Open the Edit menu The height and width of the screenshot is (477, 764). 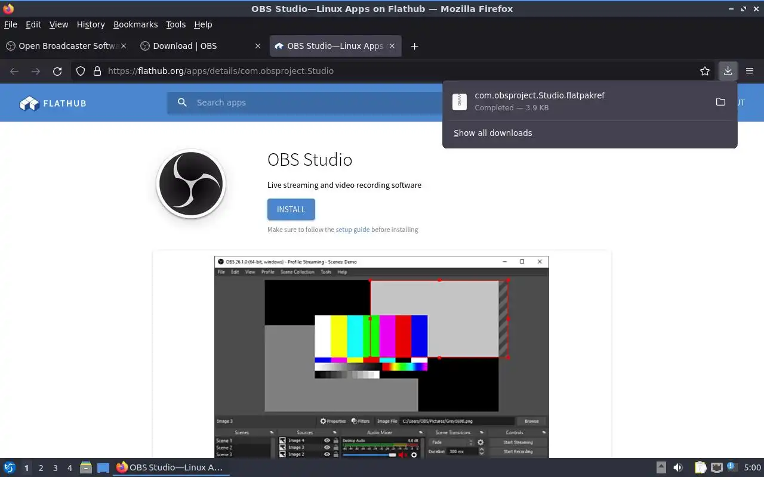33,24
